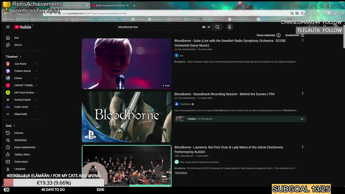Start voice search with the microphone icon
The height and width of the screenshot is (194, 345).
coord(229,27)
